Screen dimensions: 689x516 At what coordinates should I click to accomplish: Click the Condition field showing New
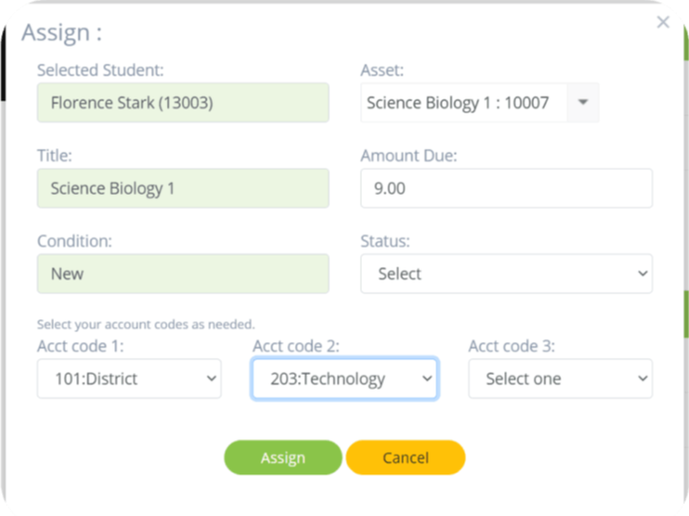click(x=183, y=273)
